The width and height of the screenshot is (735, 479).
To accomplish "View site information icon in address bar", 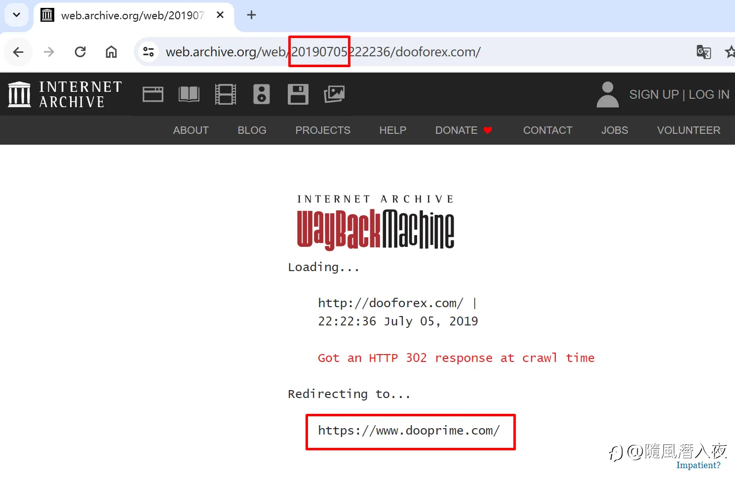I will (149, 52).
